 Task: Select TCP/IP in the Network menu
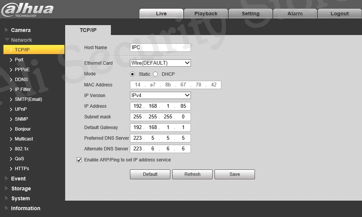34,49
